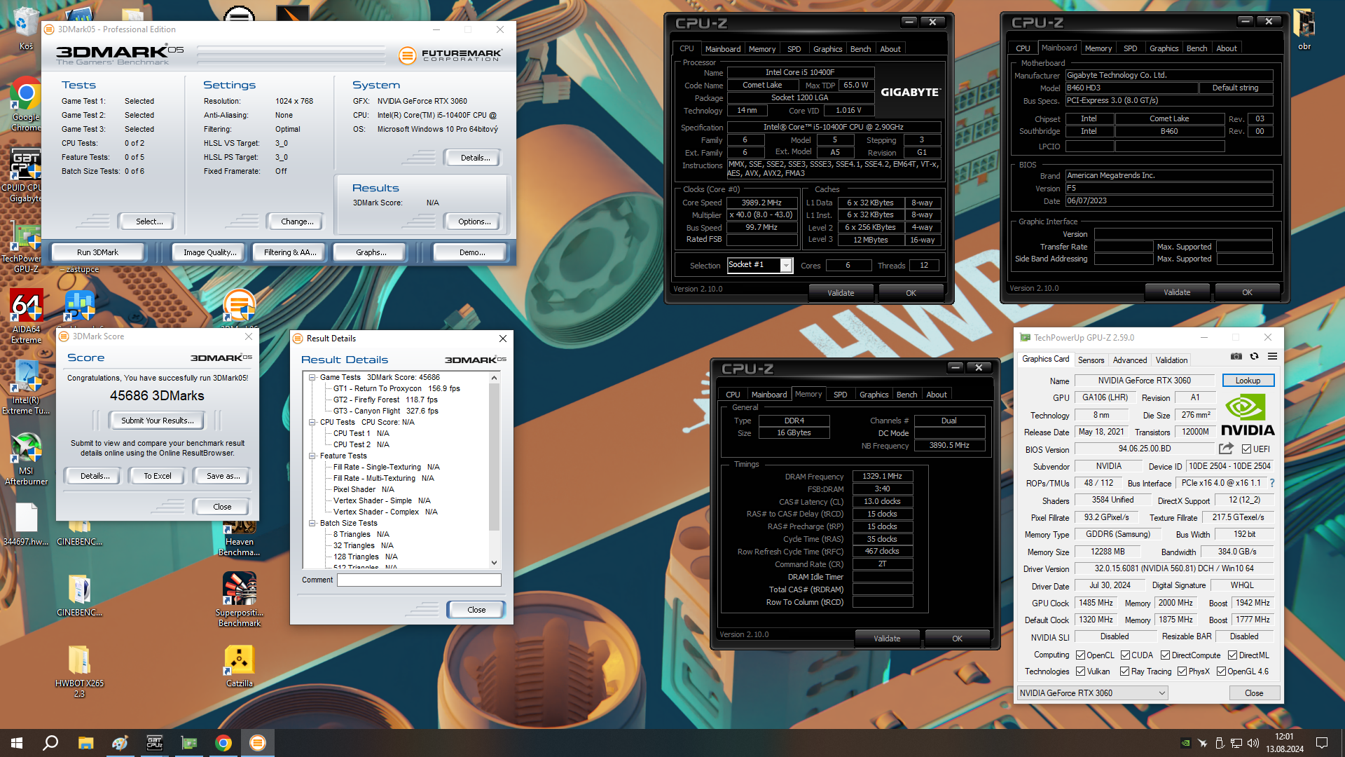This screenshot has width=1345, height=757.
Task: Collapse the Game Tests tree node
Action: point(312,377)
